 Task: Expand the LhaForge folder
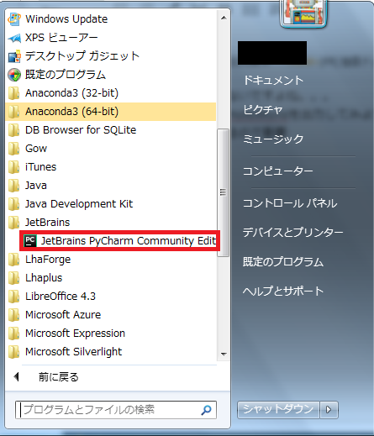111,260
